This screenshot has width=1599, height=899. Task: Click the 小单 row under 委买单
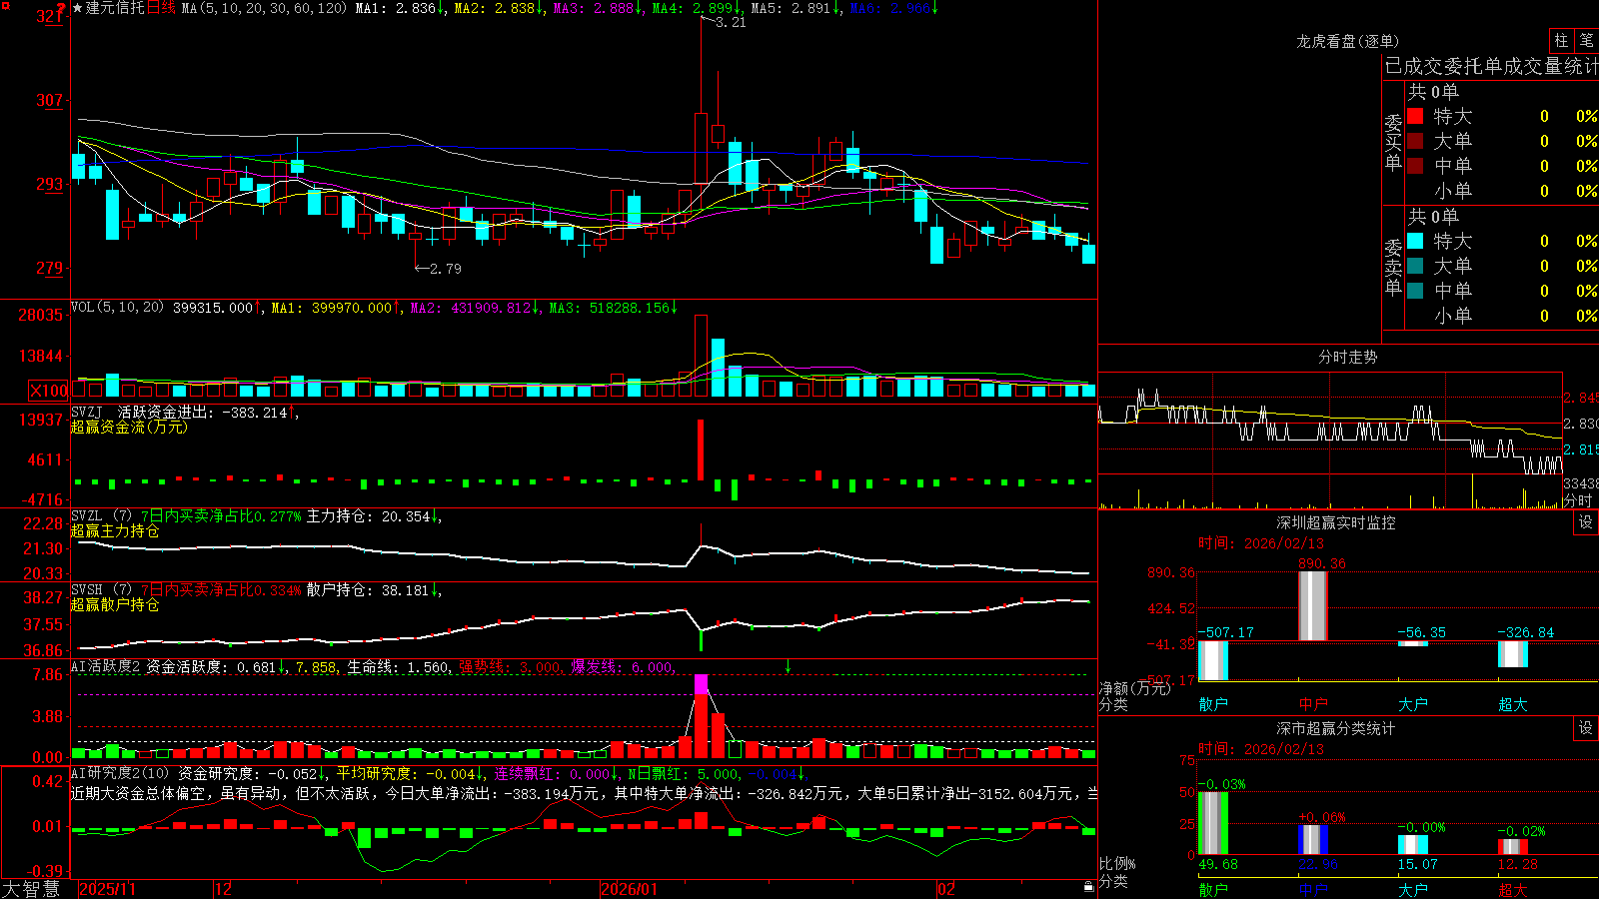point(1502,191)
